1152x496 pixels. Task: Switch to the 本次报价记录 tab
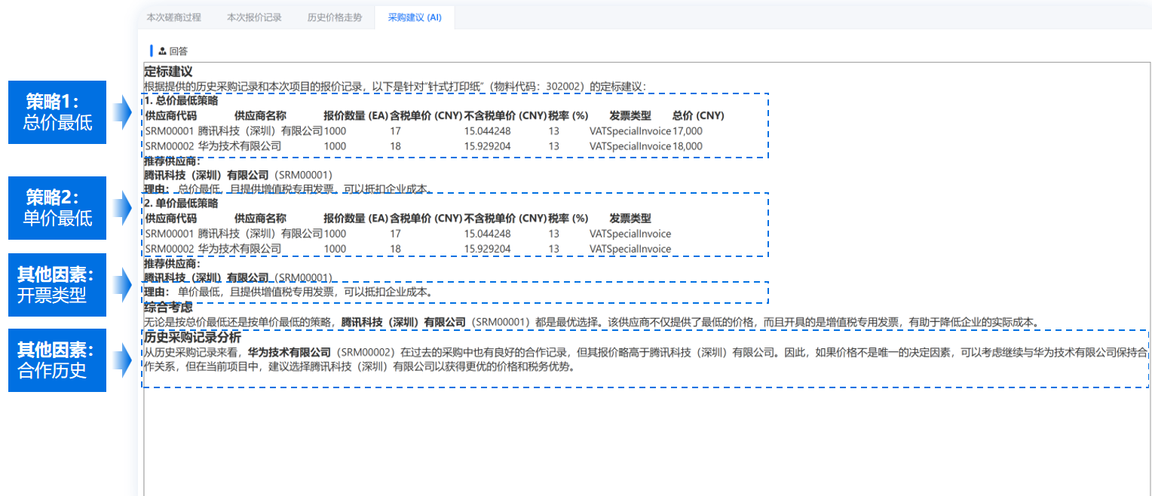[254, 17]
